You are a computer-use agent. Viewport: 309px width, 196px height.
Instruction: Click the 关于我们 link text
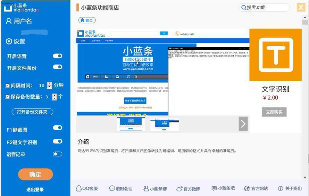[293, 188]
